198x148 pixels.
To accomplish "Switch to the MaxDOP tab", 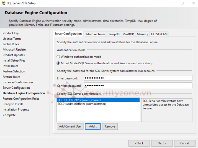I will point(128,34).
